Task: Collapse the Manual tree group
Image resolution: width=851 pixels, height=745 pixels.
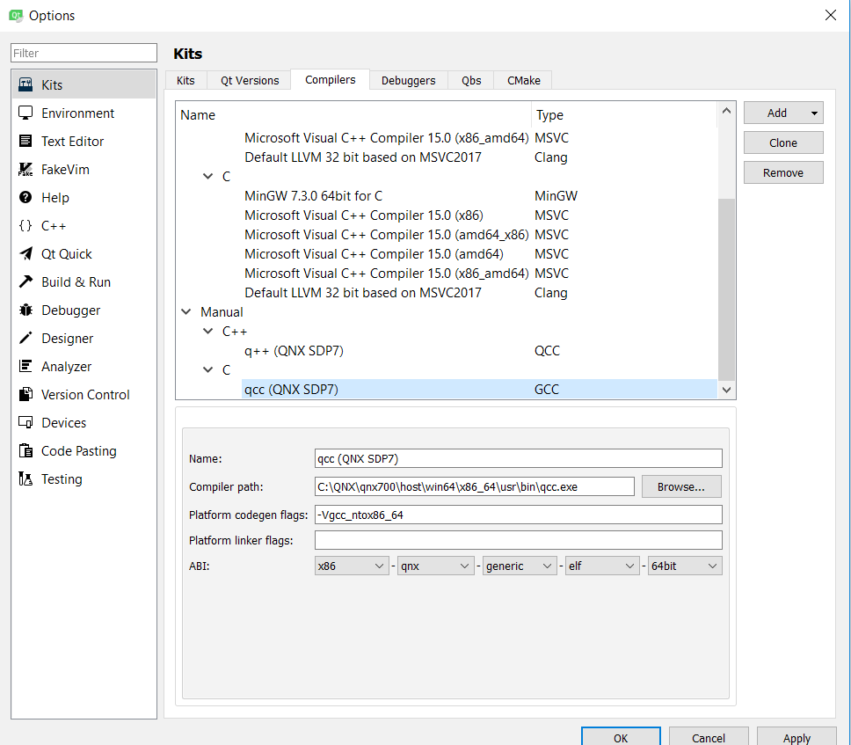Action: point(186,311)
